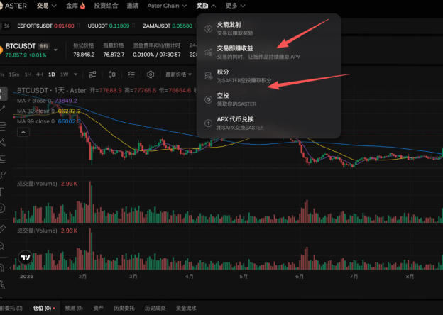
Task: Click the BTCUSDT · 1天 · Aster chart title
Action: [x=51, y=90]
